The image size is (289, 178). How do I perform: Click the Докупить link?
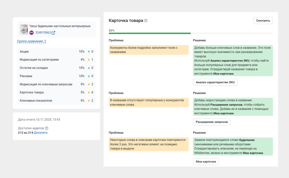(x=41, y=133)
